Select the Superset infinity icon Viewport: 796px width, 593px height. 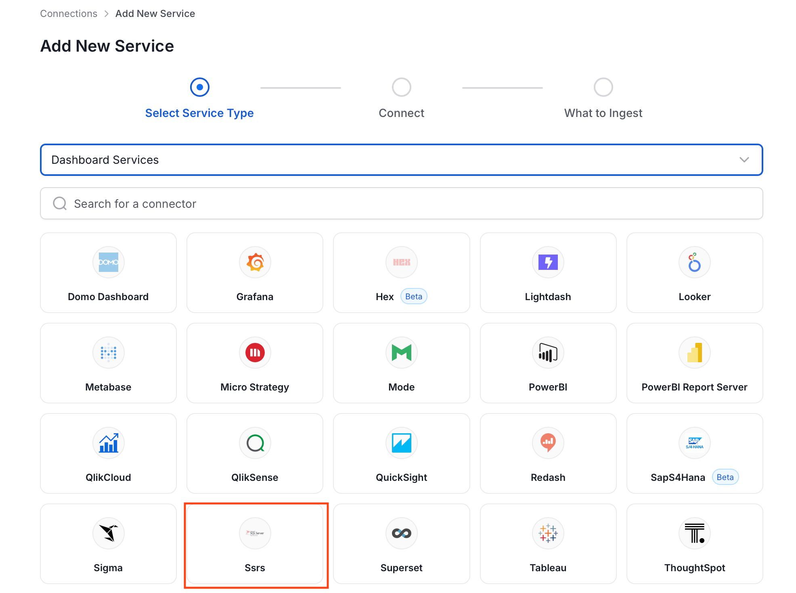[x=402, y=533]
